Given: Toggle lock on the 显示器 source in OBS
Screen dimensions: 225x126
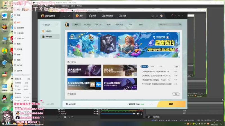Looking at the screenshot, I should (97, 111).
